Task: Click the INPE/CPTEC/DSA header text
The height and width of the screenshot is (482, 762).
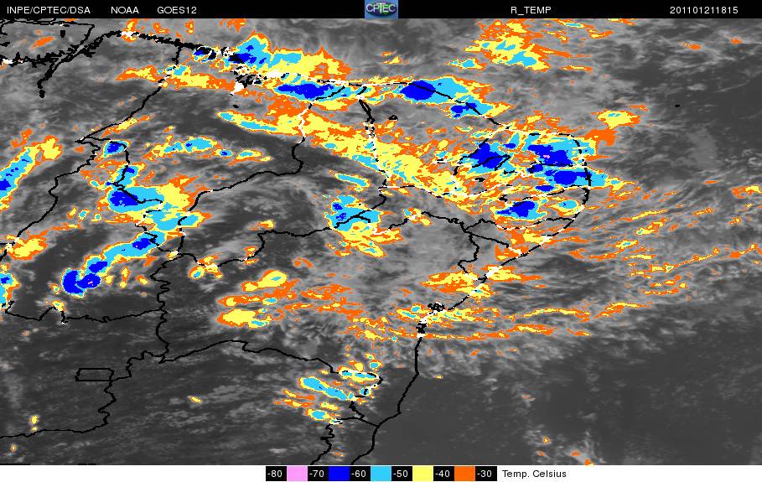Action: [49, 10]
